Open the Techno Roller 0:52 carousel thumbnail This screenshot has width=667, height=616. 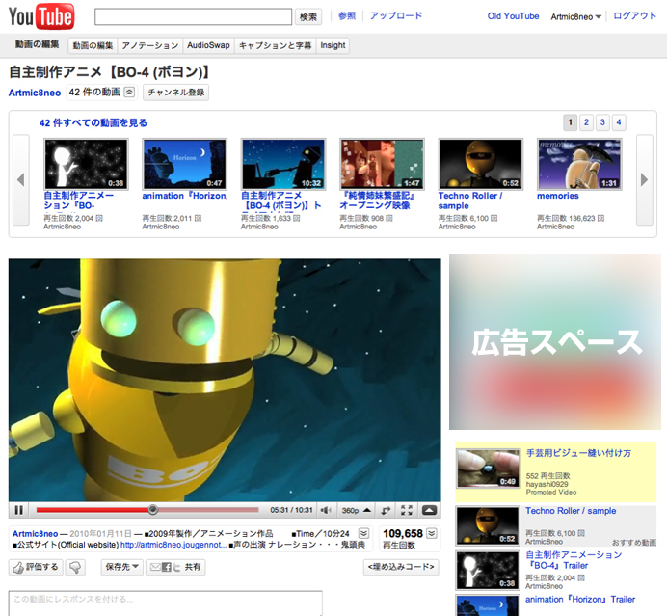pyautogui.click(x=481, y=164)
